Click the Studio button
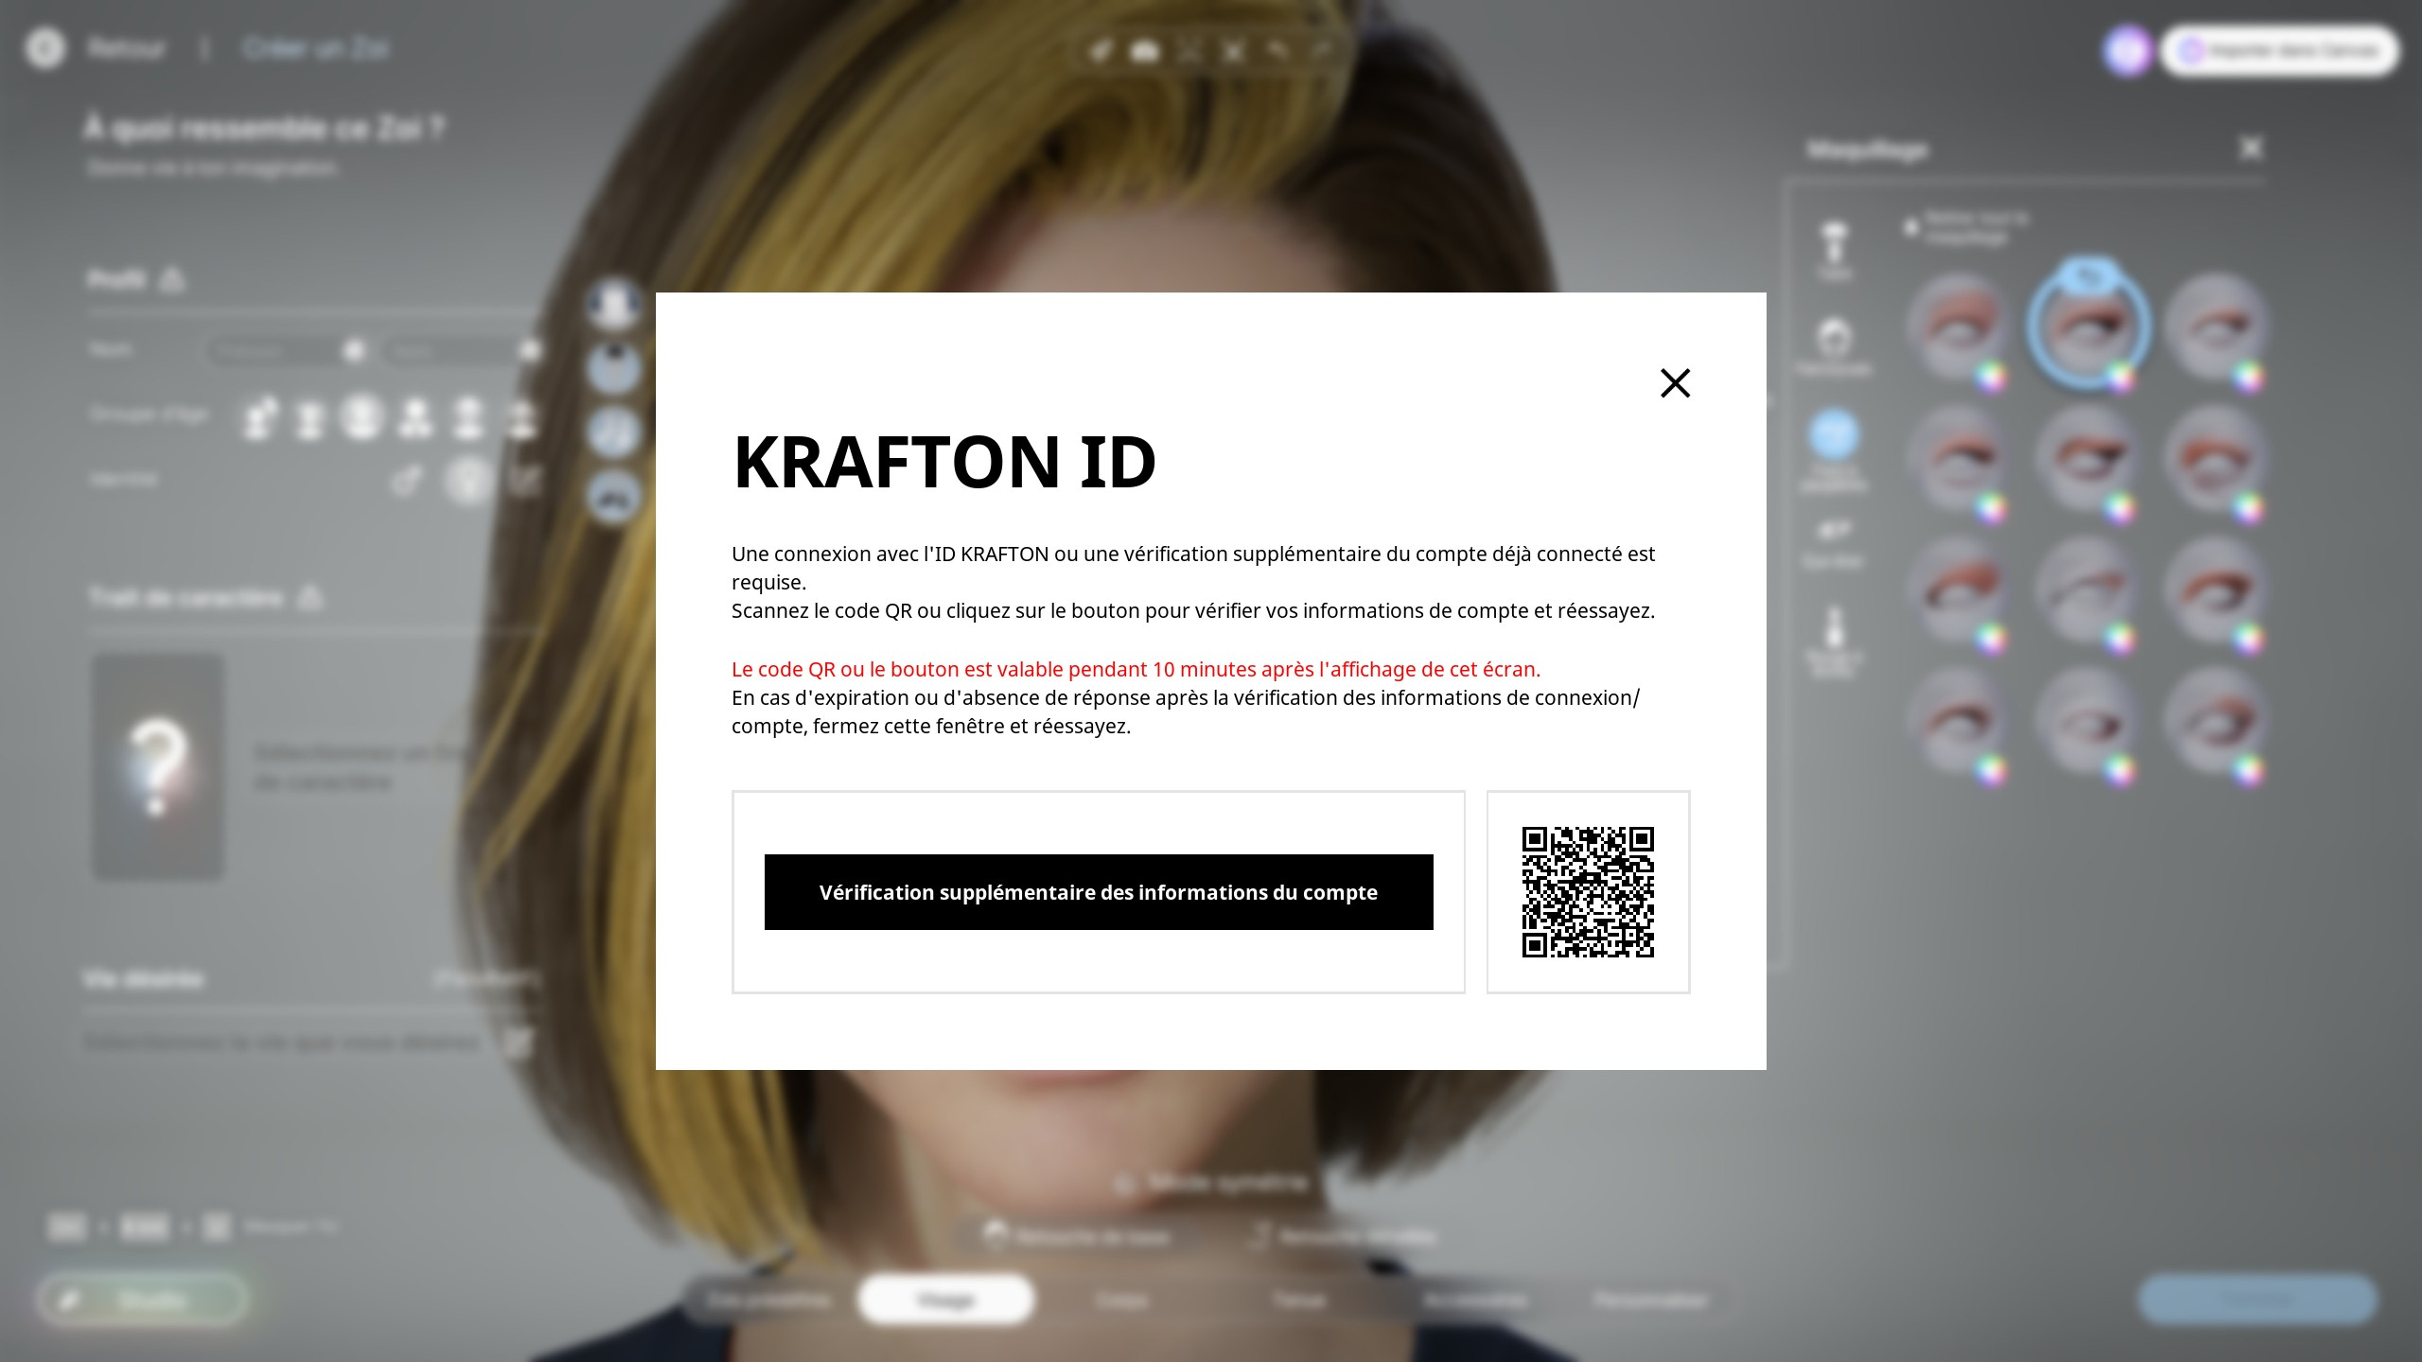The image size is (2422, 1362). (x=143, y=1300)
